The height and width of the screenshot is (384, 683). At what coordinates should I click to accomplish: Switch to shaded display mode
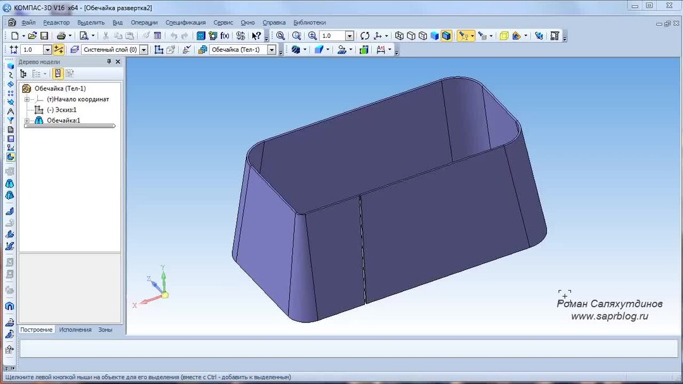434,36
